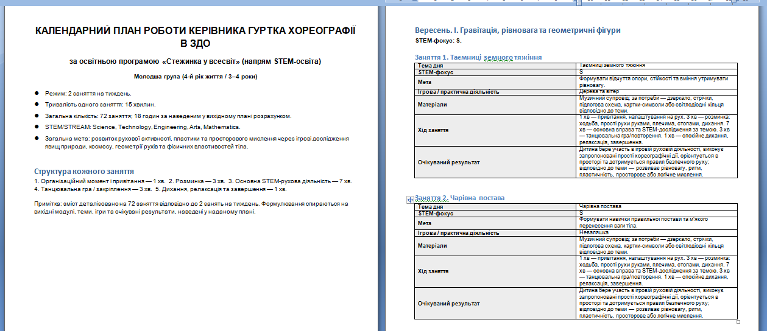The image size is (767, 331).
Task: Click the heading 'Заняття 1. Таємниці земного тяжіння'
Action: tap(478, 57)
